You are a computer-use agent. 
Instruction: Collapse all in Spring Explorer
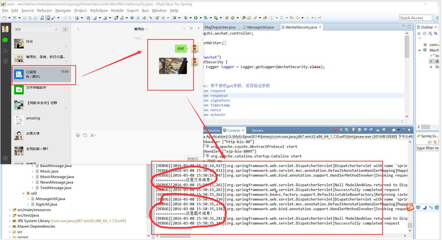pyautogui.click(x=430, y=142)
